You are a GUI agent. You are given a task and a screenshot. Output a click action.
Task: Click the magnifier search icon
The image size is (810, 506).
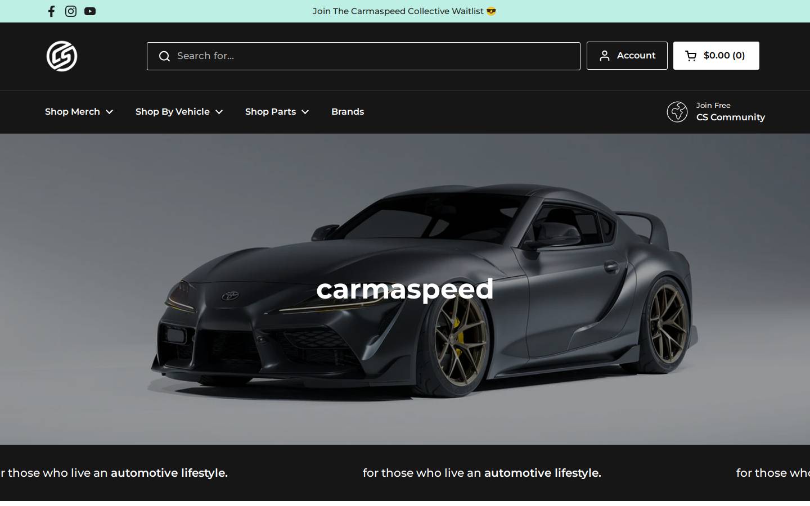pos(164,56)
